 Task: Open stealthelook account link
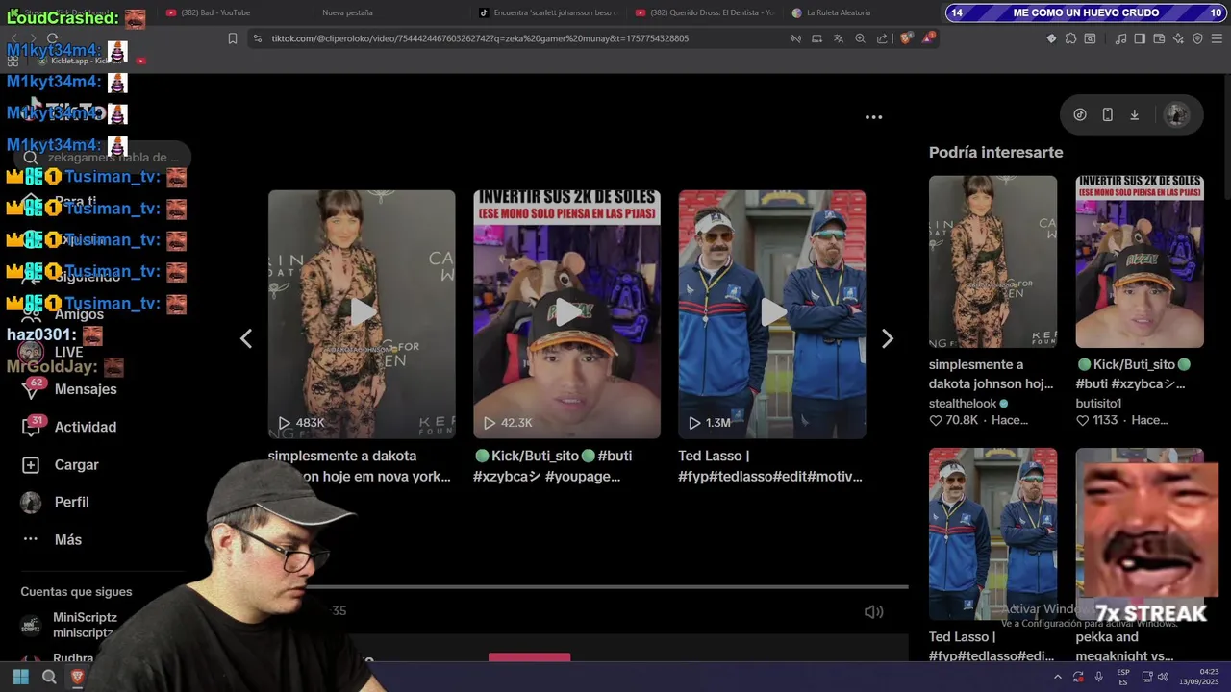pos(963,404)
